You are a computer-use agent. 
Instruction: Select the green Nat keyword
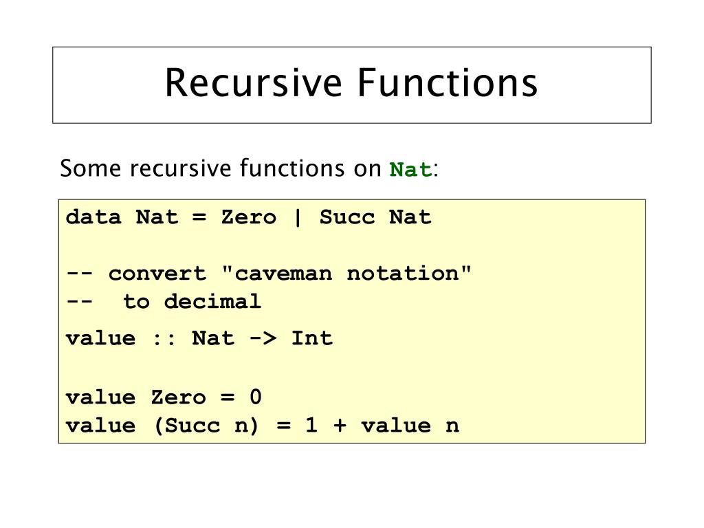tap(411, 170)
